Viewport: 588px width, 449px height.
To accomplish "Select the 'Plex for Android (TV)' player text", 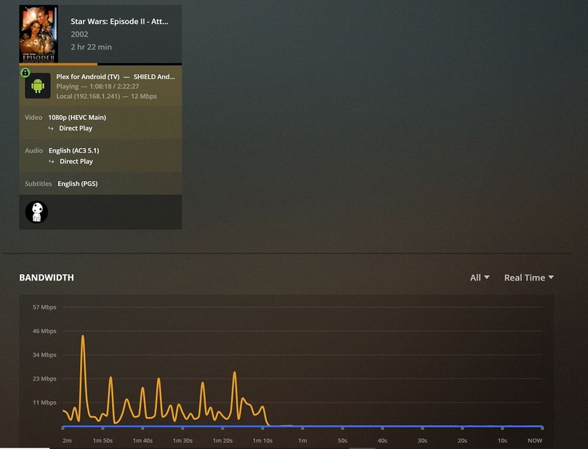I will [88, 77].
